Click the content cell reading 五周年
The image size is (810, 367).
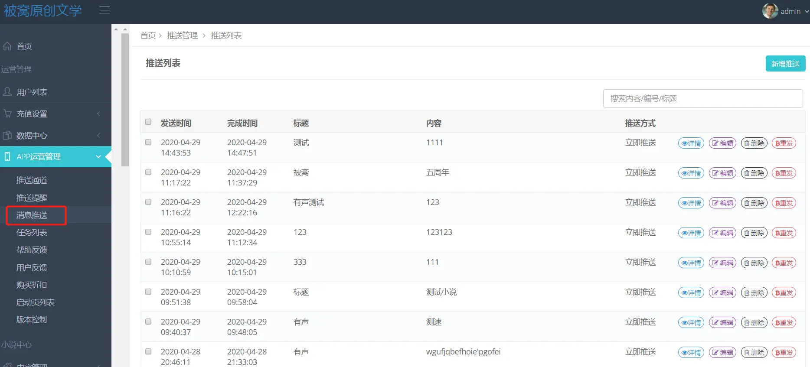tap(438, 172)
